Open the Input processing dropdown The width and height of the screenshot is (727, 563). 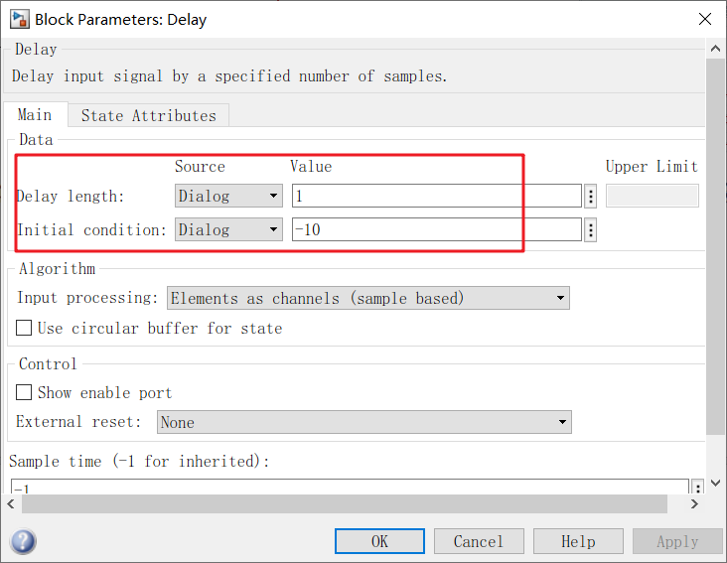[x=367, y=298]
